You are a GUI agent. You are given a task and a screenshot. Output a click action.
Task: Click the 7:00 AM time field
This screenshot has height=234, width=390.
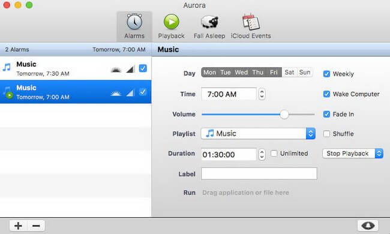[229, 94]
